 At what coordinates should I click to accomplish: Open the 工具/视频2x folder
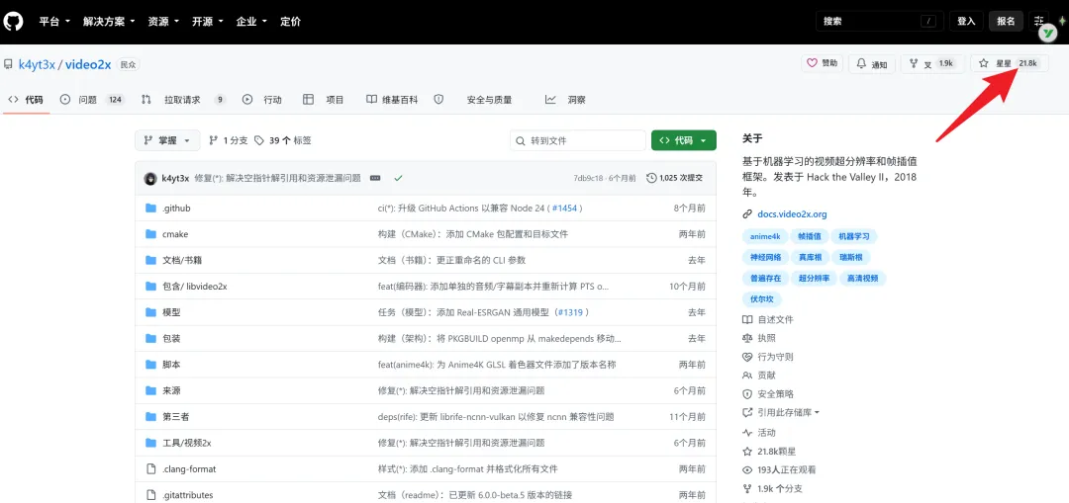click(187, 443)
